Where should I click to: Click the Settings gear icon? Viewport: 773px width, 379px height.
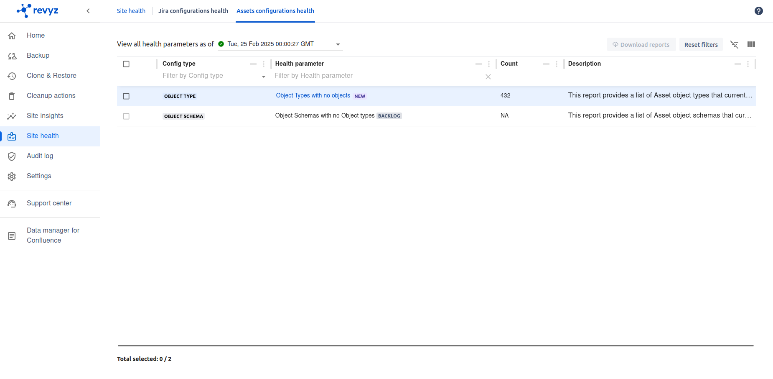pos(12,176)
